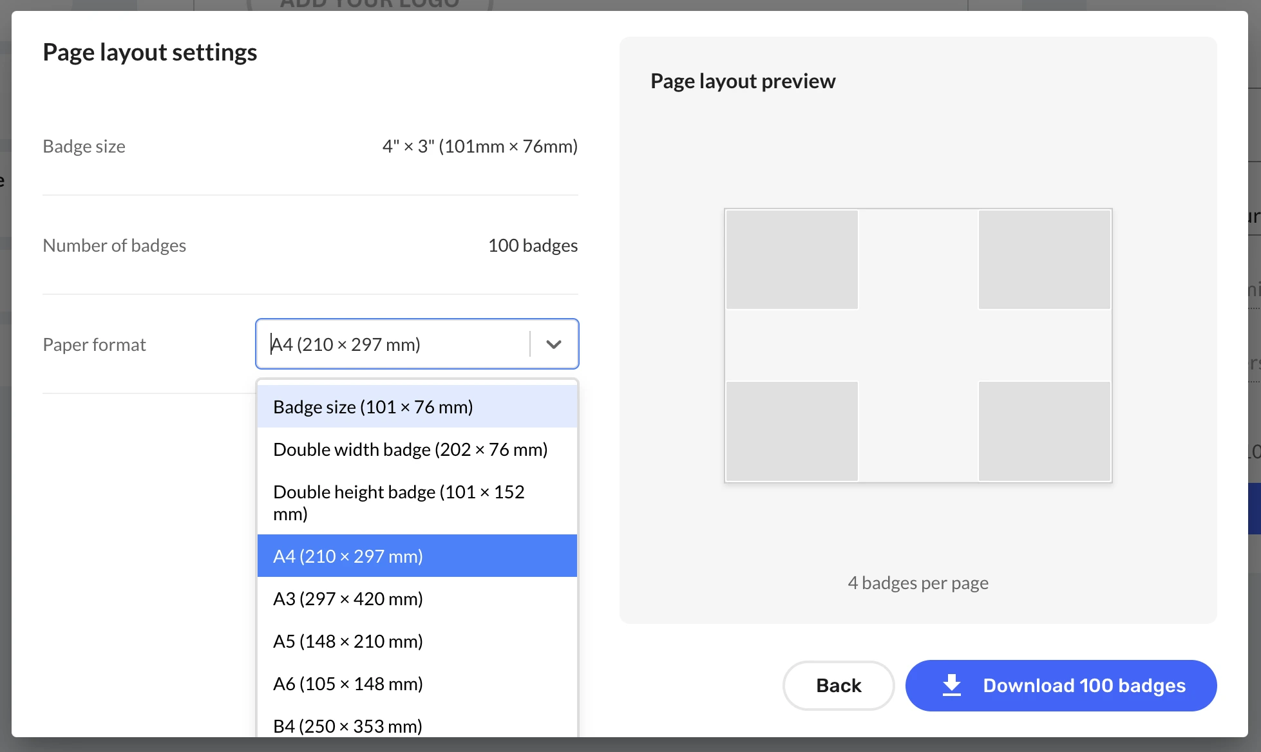
Task: Click the download icon on the blue button
Action: pyautogui.click(x=952, y=685)
